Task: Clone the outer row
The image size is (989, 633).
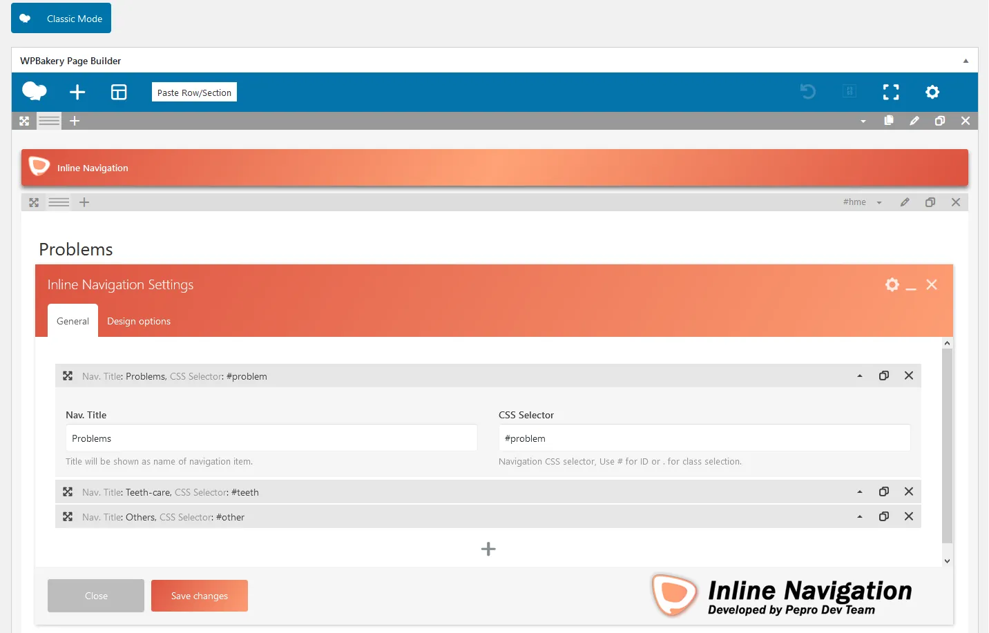Action: click(940, 121)
